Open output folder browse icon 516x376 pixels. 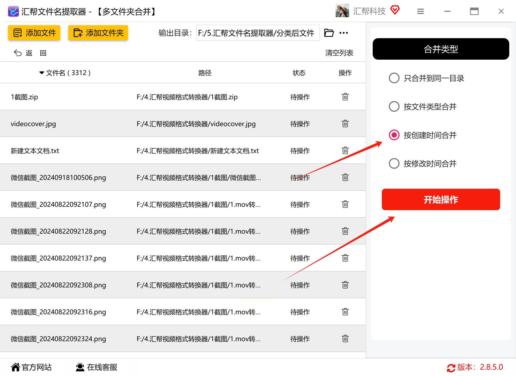pos(329,33)
